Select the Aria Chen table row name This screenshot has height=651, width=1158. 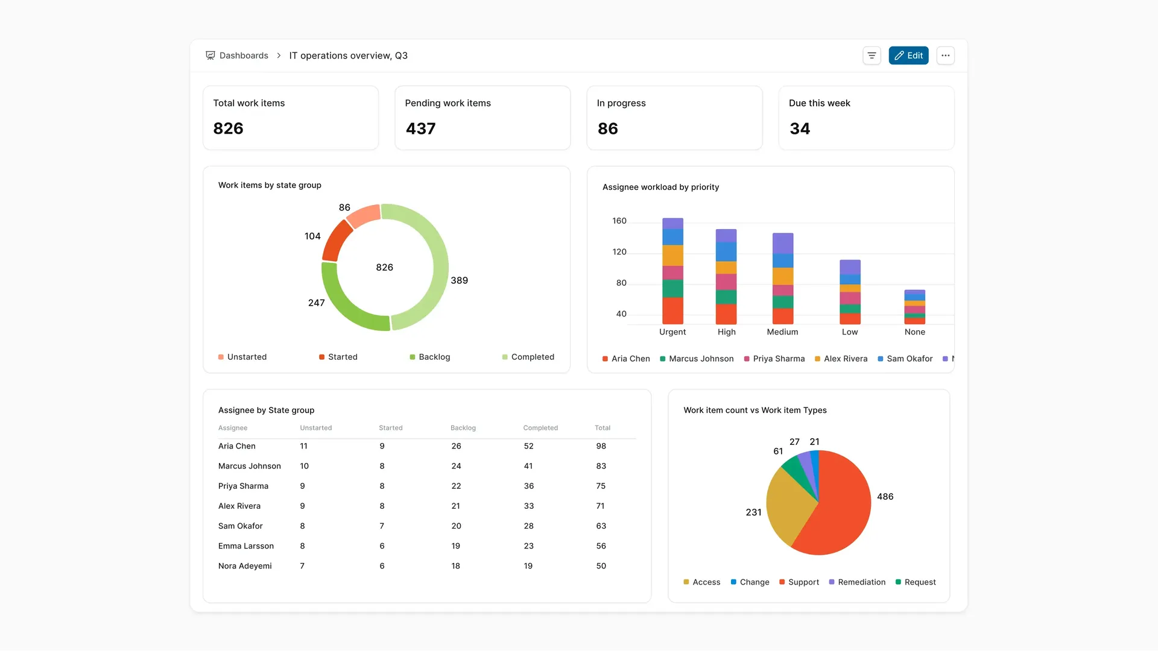click(x=237, y=446)
